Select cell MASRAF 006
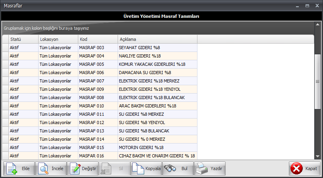Screen dimensions: 323x178 98,73
